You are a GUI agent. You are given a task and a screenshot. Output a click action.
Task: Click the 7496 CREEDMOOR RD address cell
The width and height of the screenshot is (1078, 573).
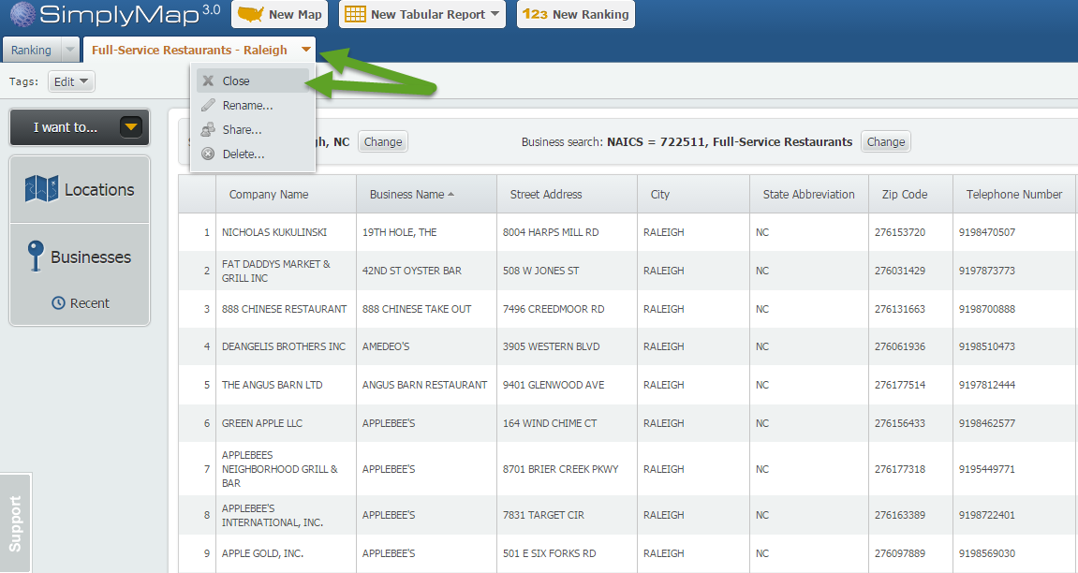pos(568,309)
